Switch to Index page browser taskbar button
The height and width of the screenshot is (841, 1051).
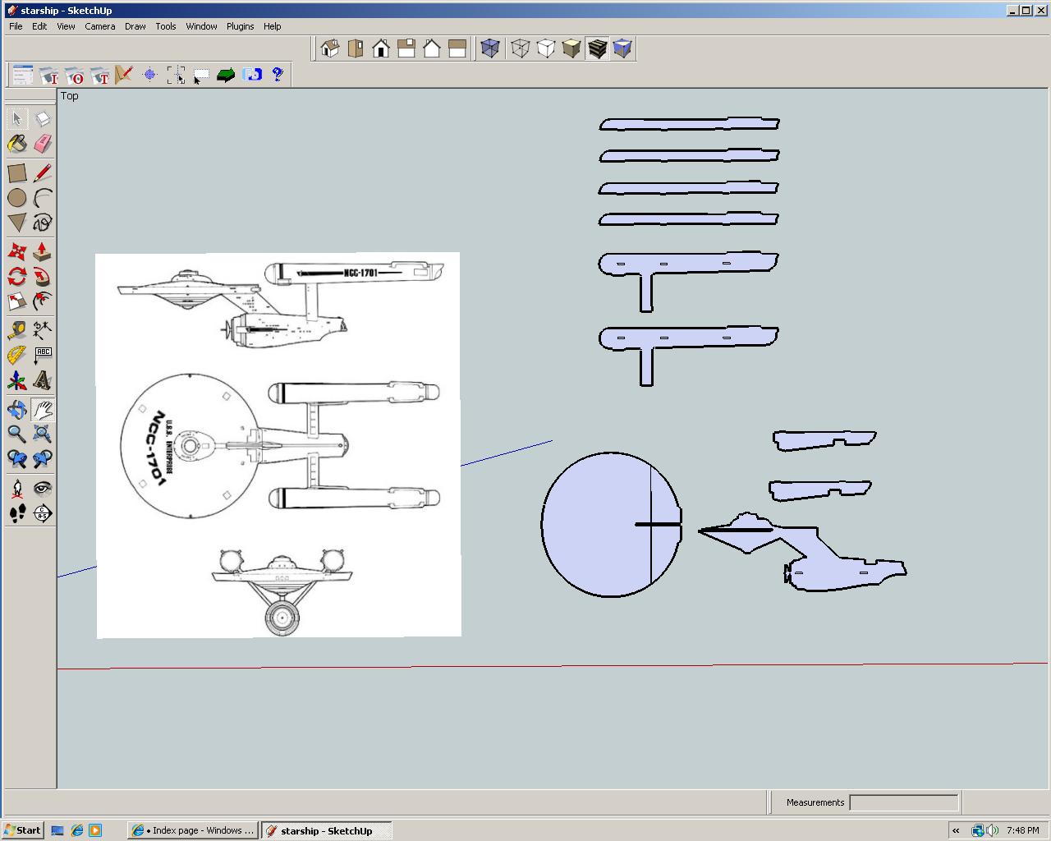(x=193, y=830)
